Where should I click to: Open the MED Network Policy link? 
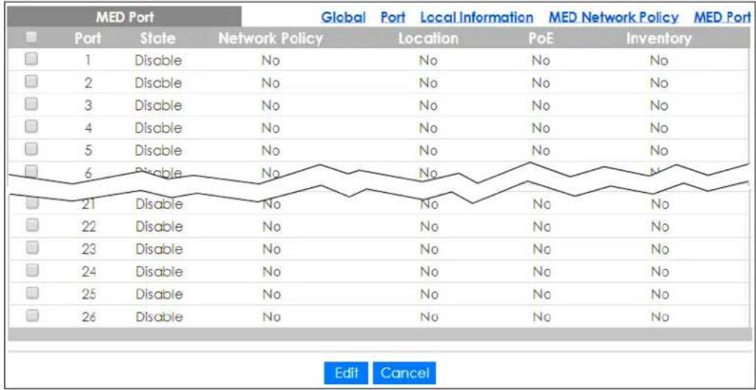coord(614,17)
